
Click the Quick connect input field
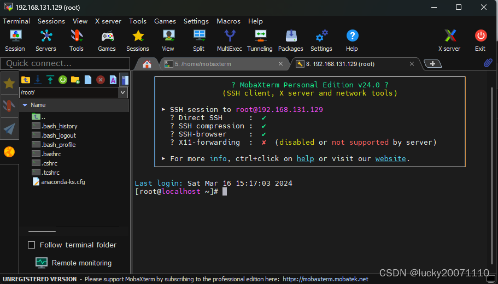[x=65, y=63]
